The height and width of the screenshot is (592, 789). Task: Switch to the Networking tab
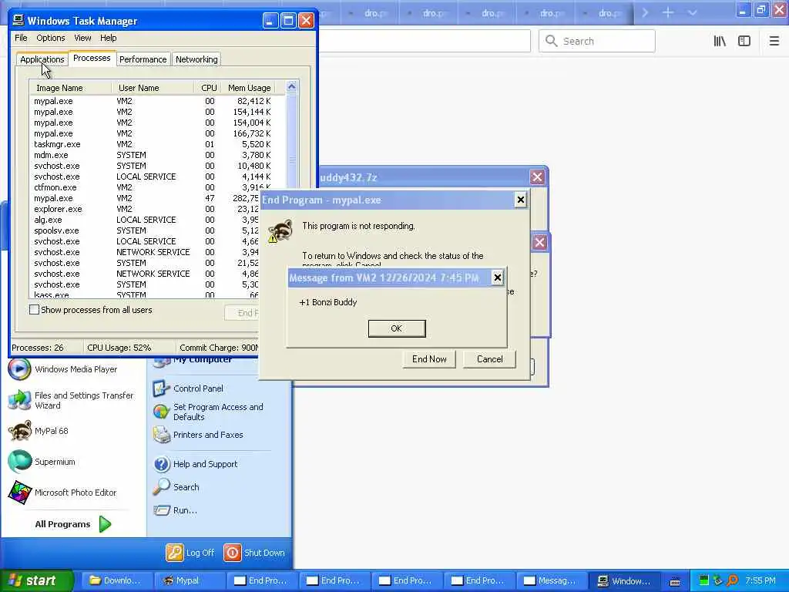pyautogui.click(x=196, y=59)
